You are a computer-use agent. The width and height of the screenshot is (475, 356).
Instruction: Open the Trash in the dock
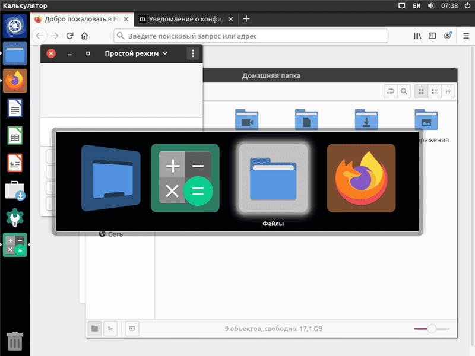point(15,341)
